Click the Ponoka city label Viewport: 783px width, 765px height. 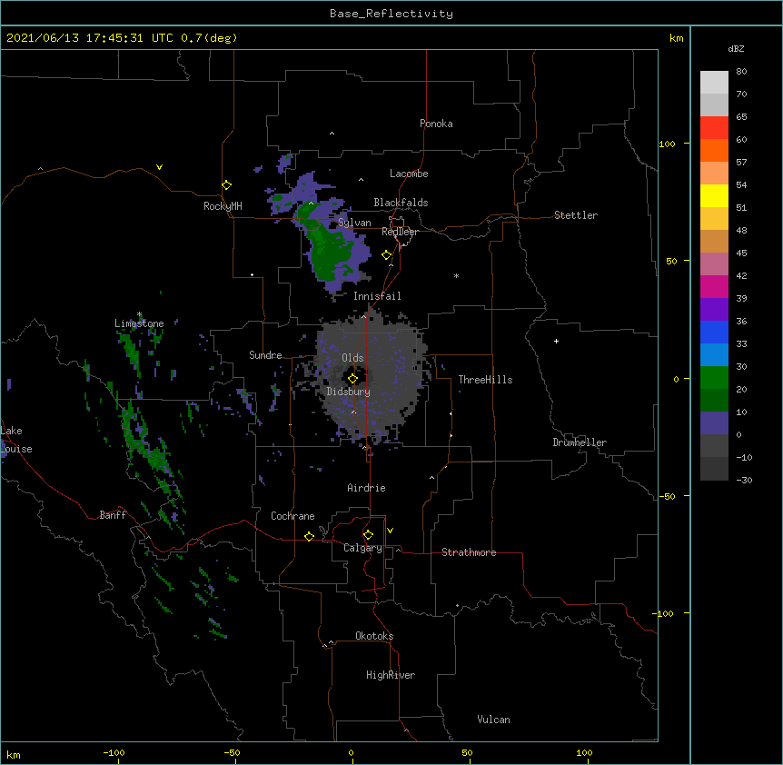436,124
